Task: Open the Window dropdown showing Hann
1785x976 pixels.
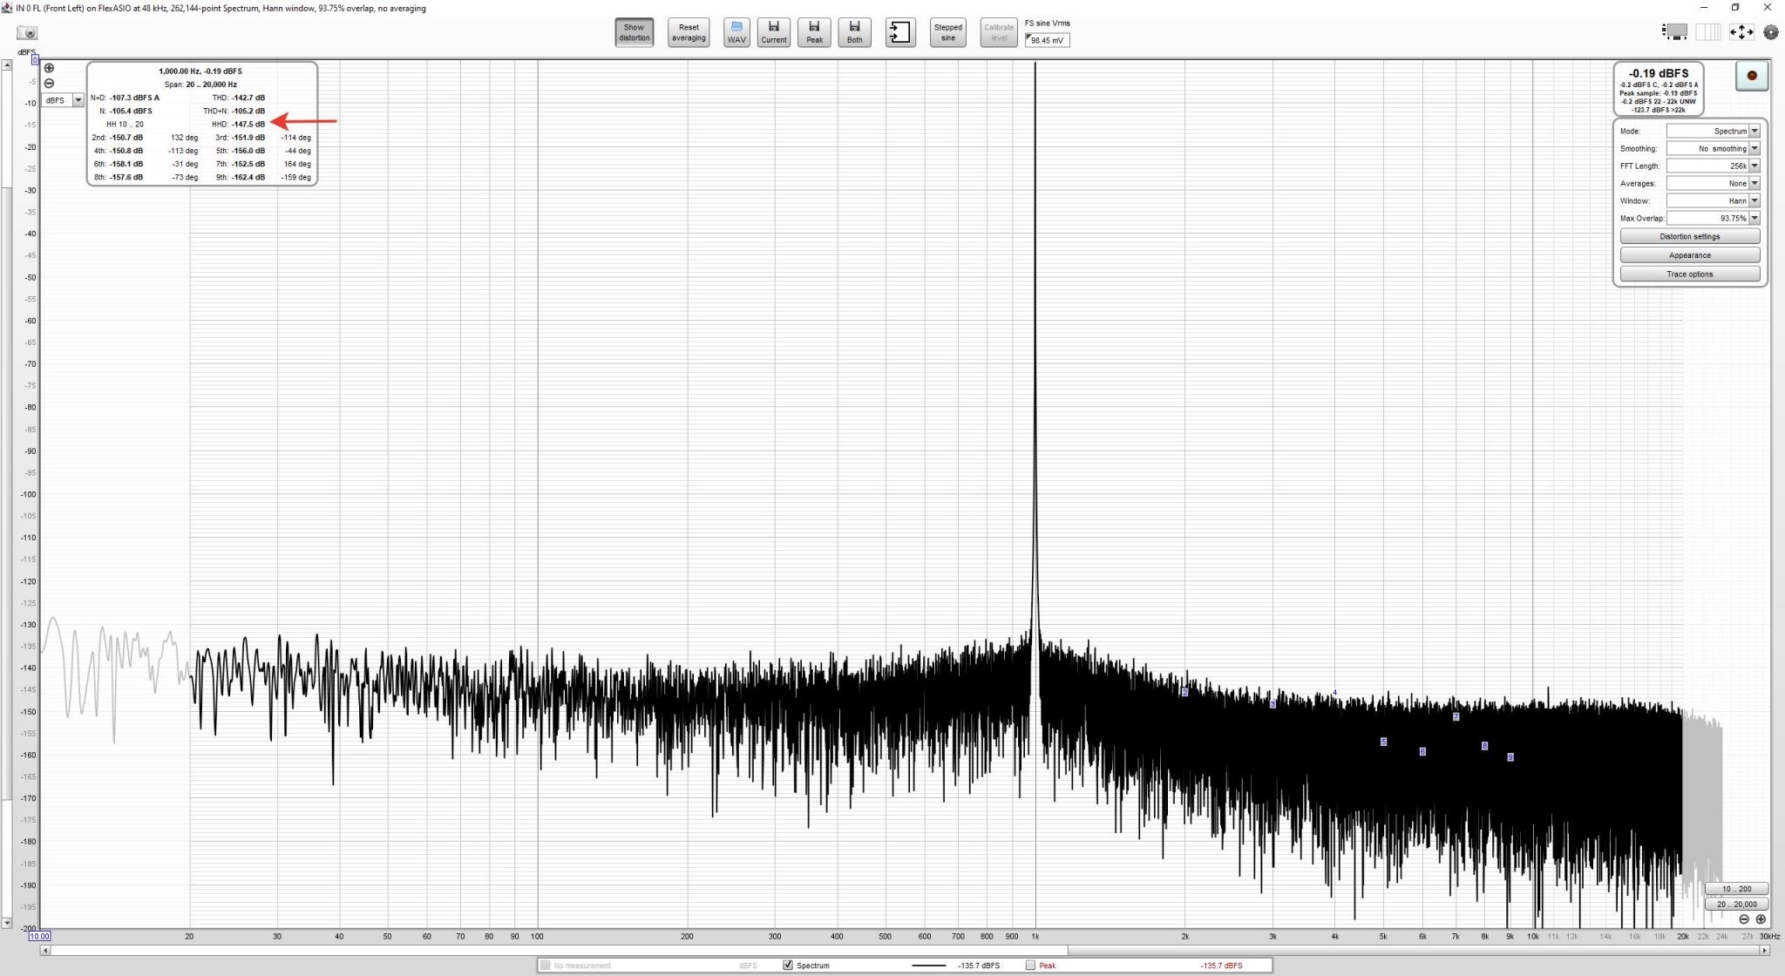Action: [x=1713, y=200]
